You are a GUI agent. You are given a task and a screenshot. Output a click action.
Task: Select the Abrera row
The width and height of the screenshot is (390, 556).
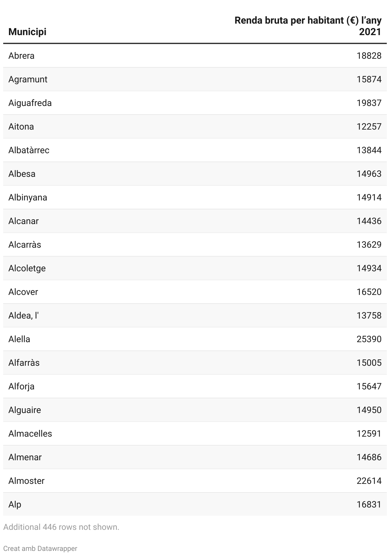(195, 56)
